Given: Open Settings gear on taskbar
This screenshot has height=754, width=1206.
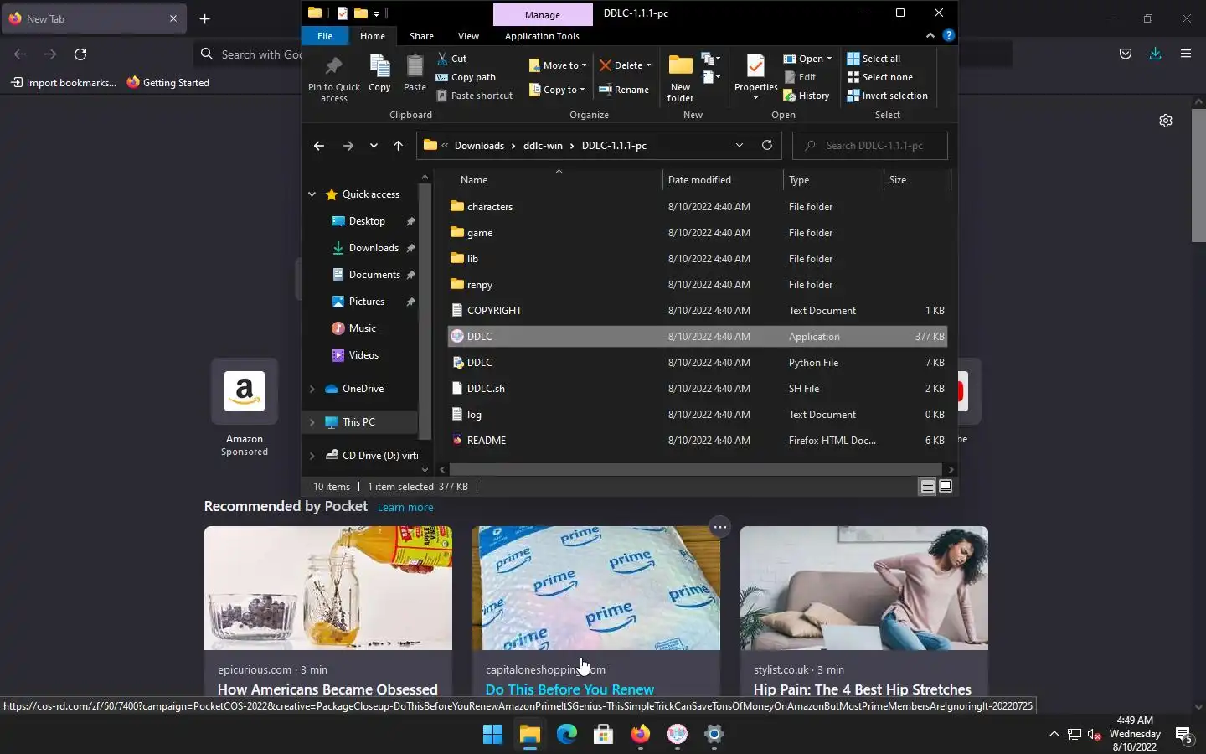Looking at the screenshot, I should tap(714, 734).
